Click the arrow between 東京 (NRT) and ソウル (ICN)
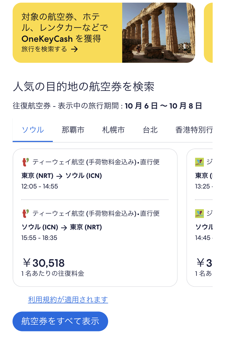The height and width of the screenshot is (337, 225). pyautogui.click(x=59, y=176)
